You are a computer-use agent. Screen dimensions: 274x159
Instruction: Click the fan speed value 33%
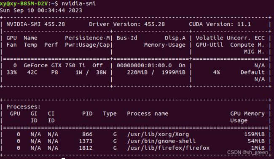[x=11, y=72]
